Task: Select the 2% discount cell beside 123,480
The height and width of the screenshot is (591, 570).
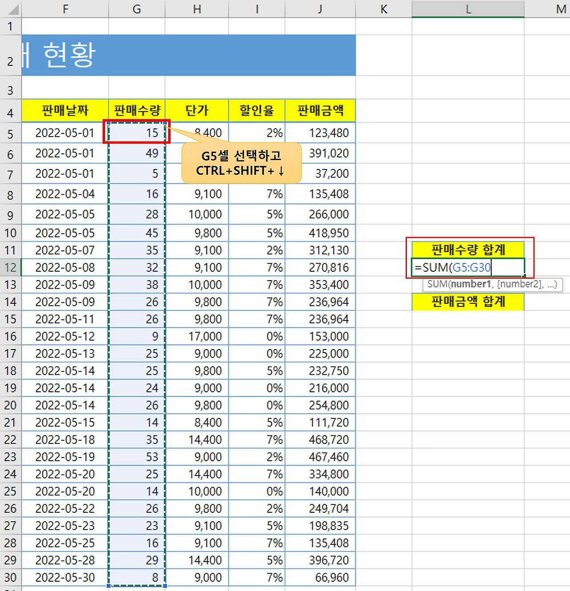Action: pos(257,133)
